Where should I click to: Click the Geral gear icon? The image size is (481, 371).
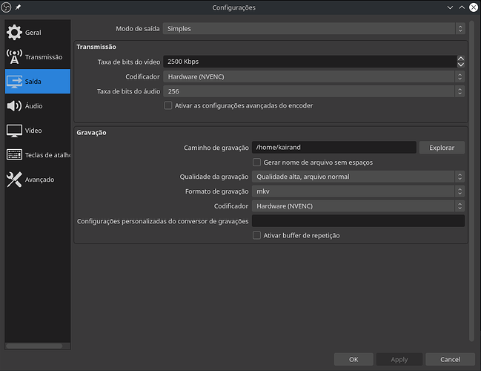click(x=14, y=33)
